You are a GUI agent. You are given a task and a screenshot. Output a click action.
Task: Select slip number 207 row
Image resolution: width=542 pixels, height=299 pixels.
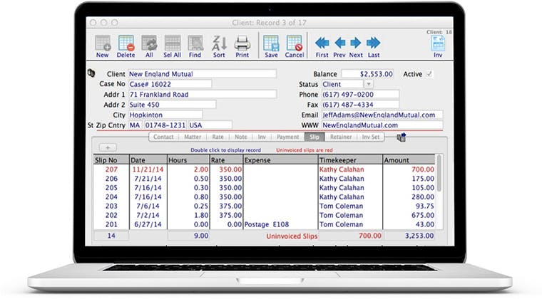(265, 169)
